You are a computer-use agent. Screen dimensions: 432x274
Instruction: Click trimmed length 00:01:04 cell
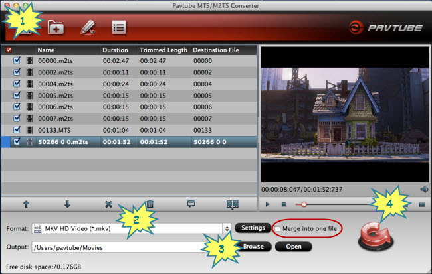click(x=153, y=130)
